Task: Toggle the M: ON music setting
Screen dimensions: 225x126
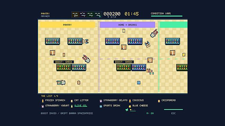Action: [150, 113]
